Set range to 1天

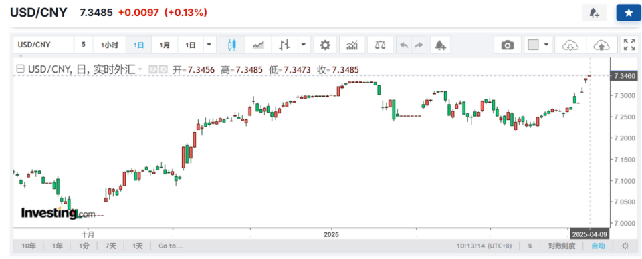[x=138, y=246]
